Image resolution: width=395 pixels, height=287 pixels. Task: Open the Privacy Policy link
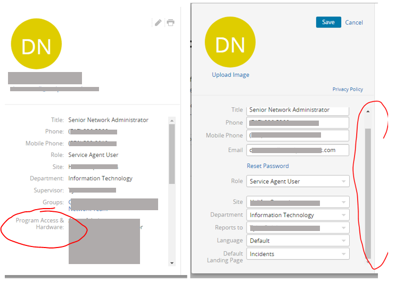pos(348,89)
